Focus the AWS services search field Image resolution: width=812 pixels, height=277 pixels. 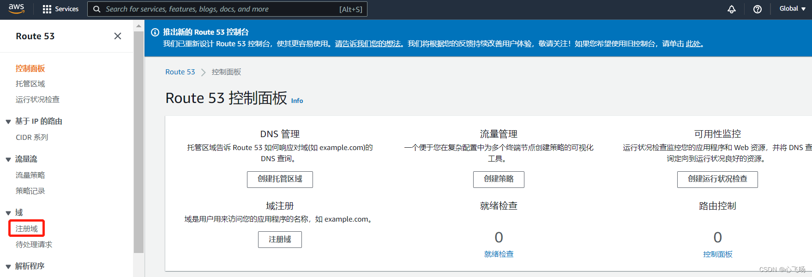227,9
